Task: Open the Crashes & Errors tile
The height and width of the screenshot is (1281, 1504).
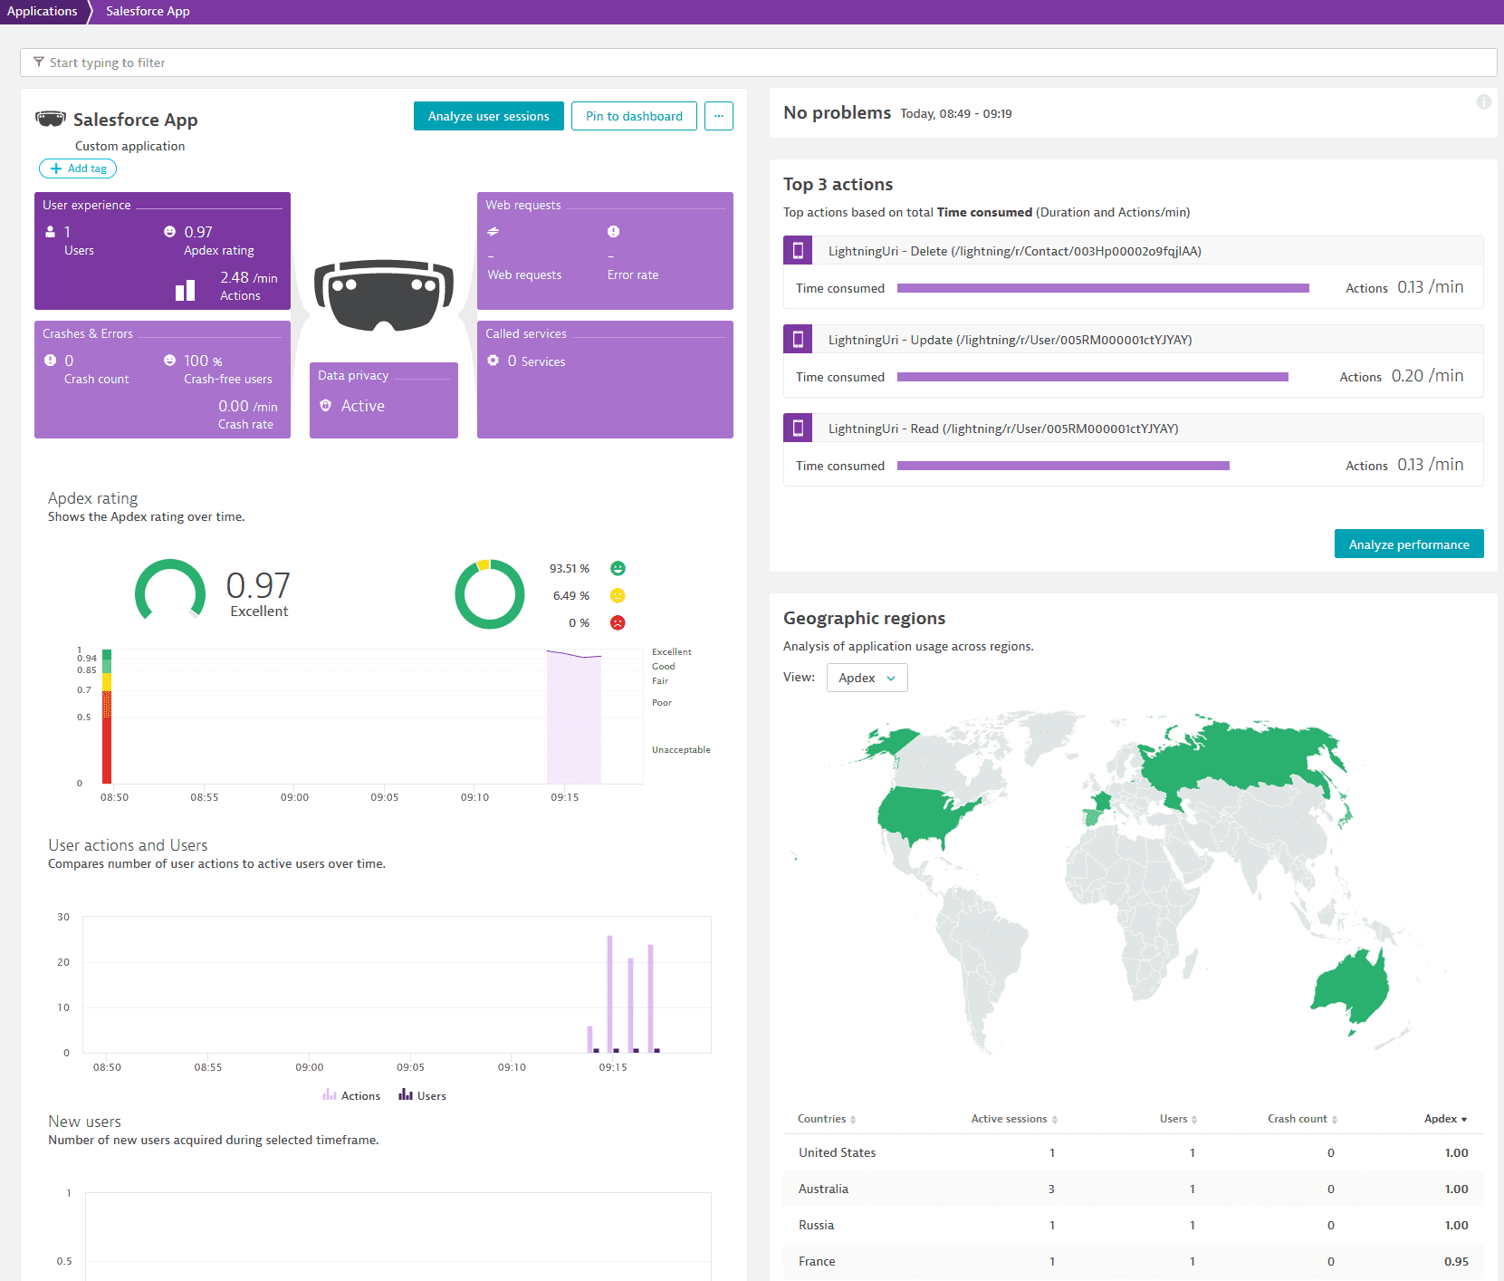Action: click(162, 380)
